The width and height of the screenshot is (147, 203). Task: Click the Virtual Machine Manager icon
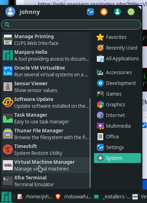click(8, 165)
